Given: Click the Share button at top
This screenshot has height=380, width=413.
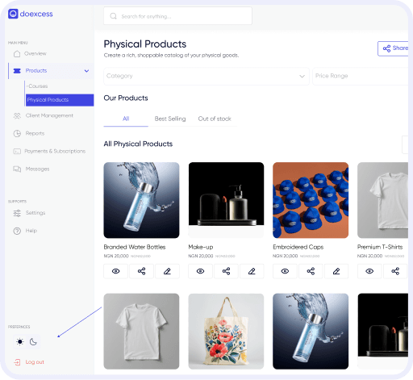Looking at the screenshot, I should tap(393, 48).
